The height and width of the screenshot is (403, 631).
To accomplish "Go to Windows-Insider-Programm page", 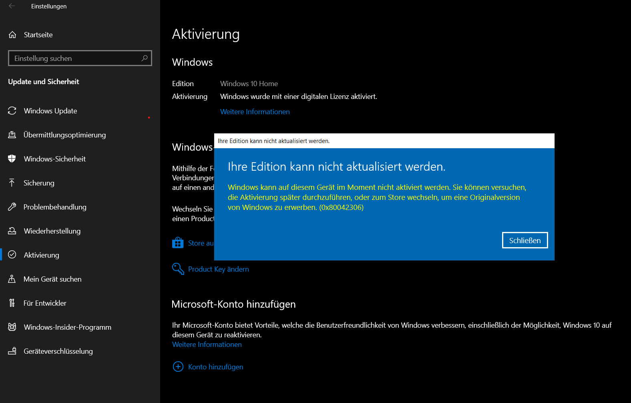I will pos(80,327).
